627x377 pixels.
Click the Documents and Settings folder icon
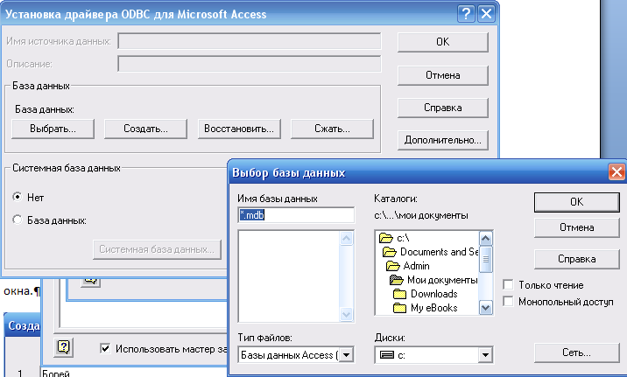point(390,252)
